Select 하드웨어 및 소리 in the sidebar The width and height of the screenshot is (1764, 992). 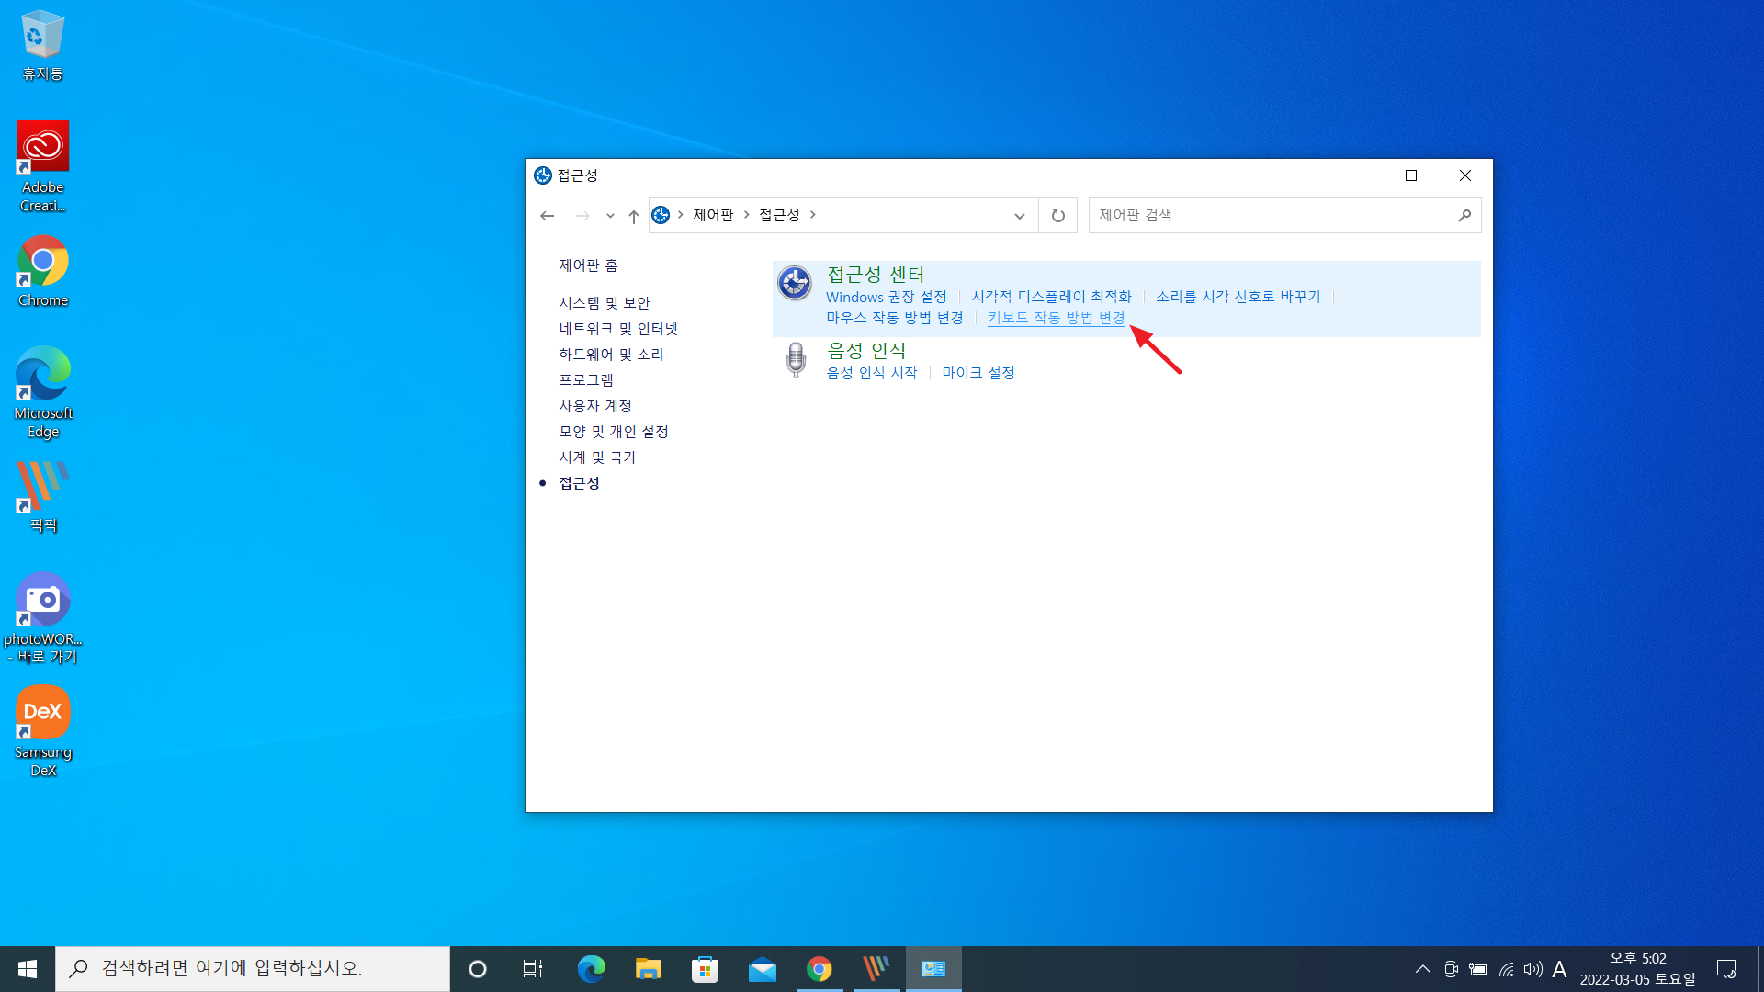(610, 355)
